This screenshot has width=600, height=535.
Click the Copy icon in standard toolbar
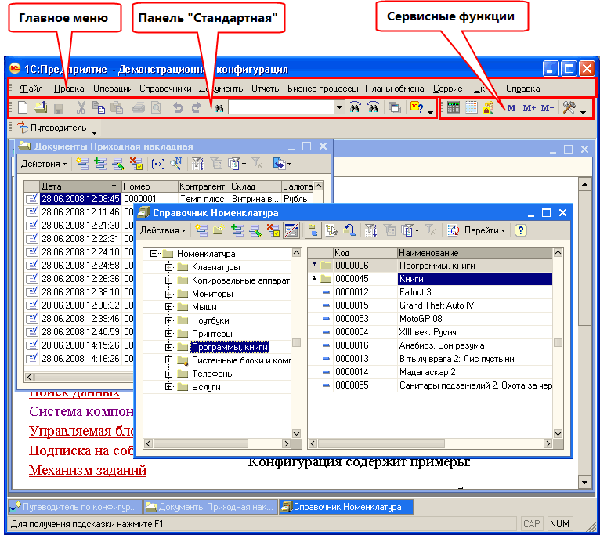(x=99, y=108)
